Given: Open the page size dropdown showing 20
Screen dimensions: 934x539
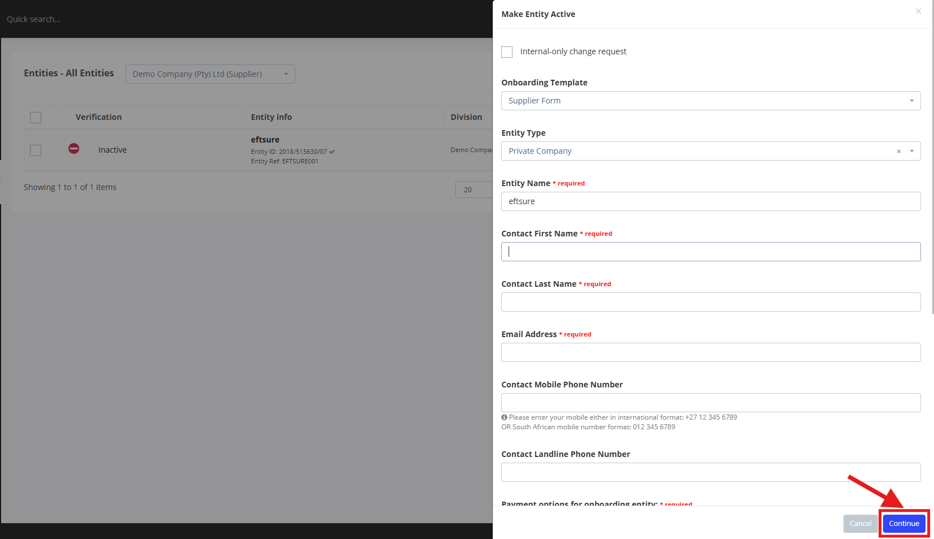Looking at the screenshot, I should point(473,189).
